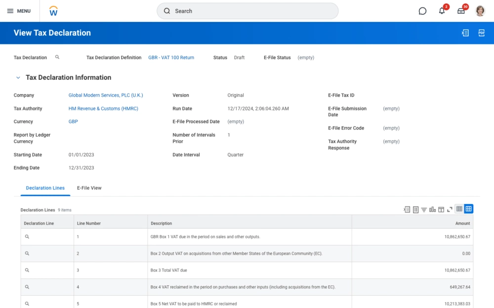This screenshot has height=308, width=494.
Task: Switch to the E-File View tab
Action: 89,188
